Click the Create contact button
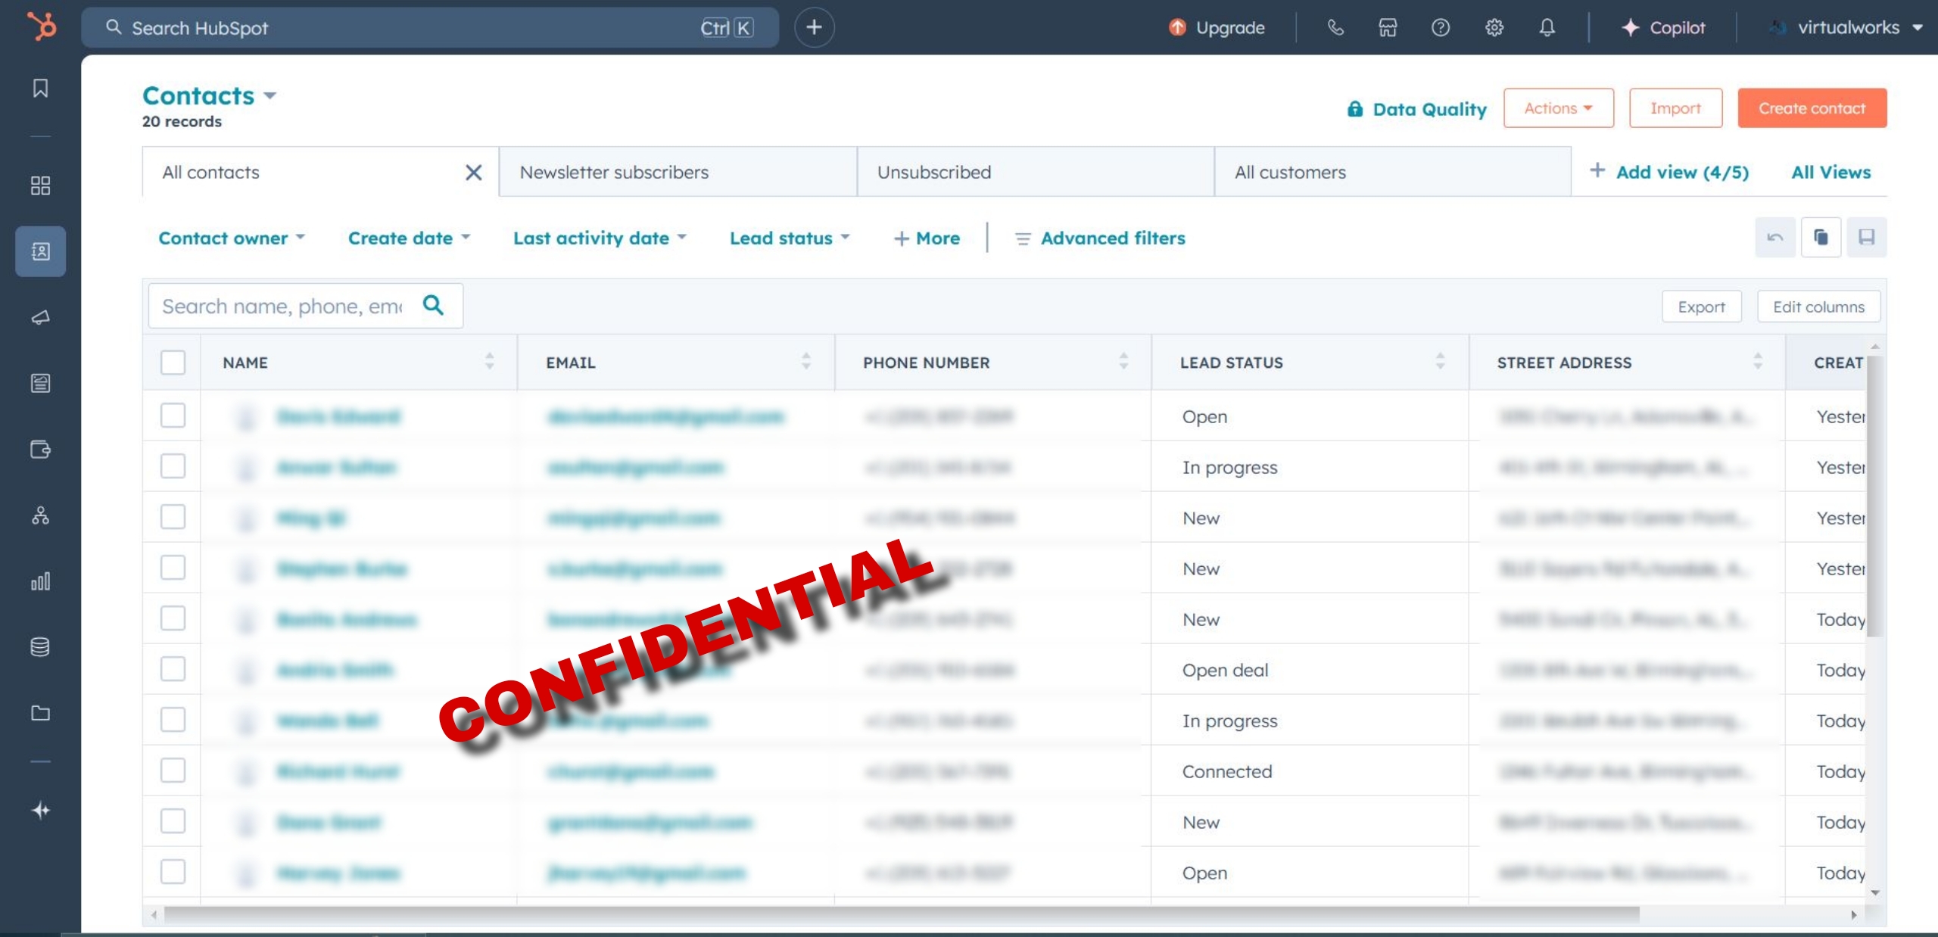This screenshot has height=937, width=1938. pos(1812,108)
